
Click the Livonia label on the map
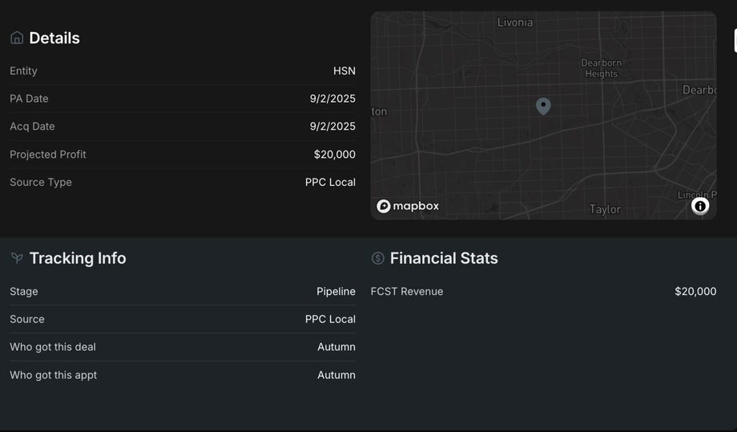coord(514,22)
